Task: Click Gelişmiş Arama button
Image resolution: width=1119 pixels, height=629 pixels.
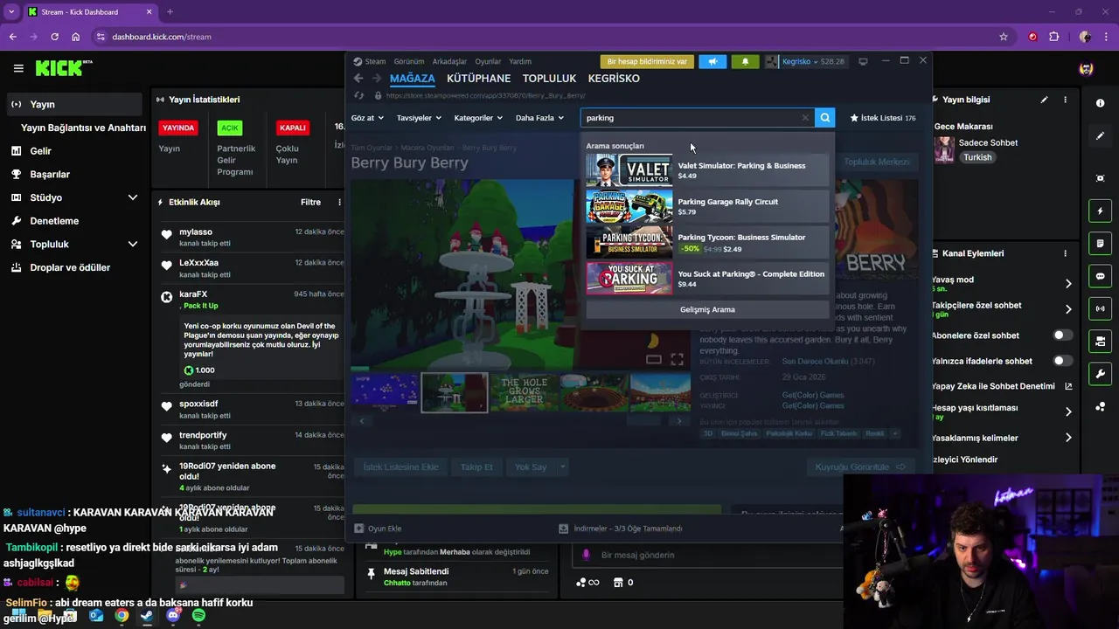Action: (x=707, y=309)
